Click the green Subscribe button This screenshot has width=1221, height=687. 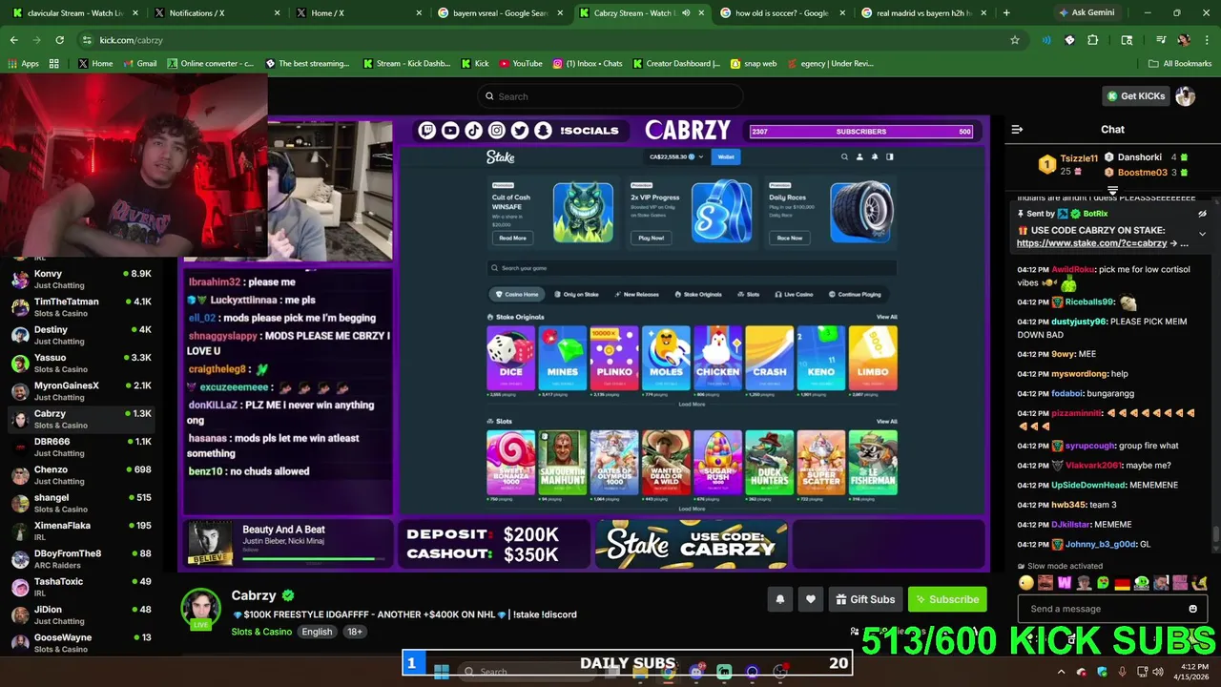click(947, 599)
